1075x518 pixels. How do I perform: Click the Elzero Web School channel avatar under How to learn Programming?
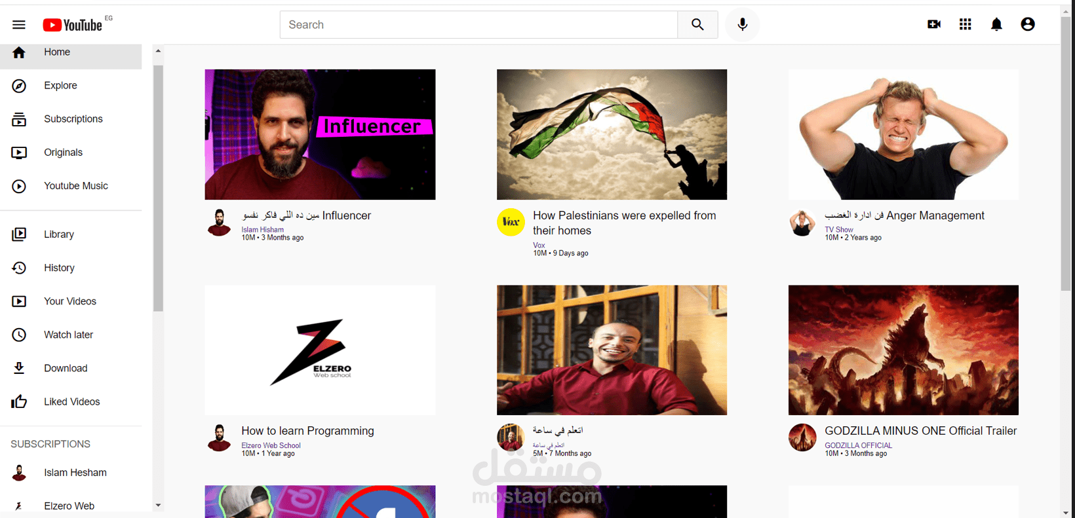pos(219,438)
